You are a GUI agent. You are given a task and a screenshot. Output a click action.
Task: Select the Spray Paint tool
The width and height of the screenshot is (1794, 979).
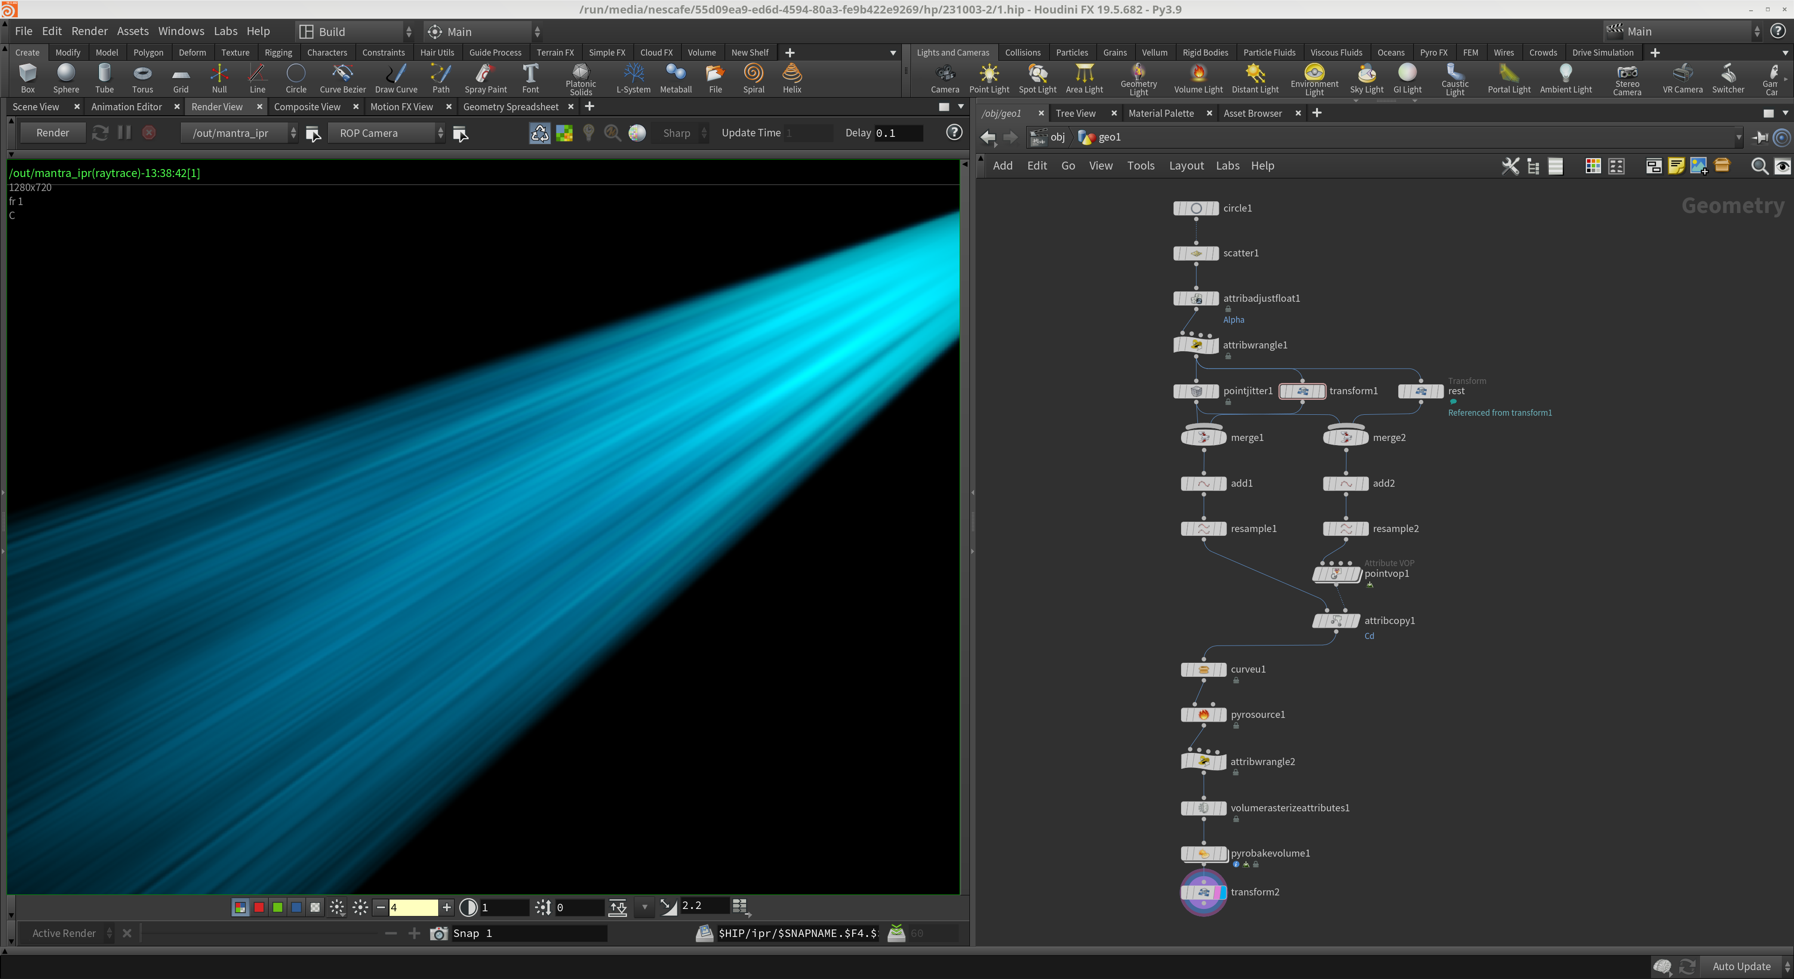click(x=485, y=78)
